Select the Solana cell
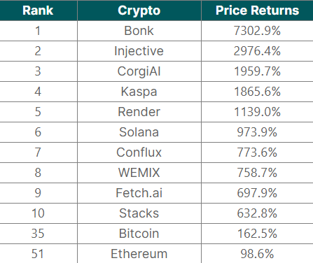313x263 pixels. point(139,132)
